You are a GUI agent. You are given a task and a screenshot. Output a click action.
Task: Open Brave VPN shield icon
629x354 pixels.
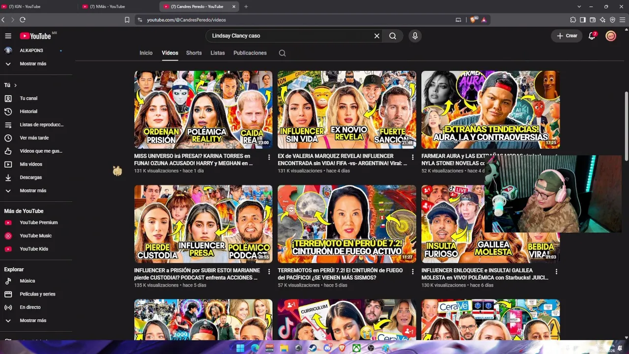612,20
